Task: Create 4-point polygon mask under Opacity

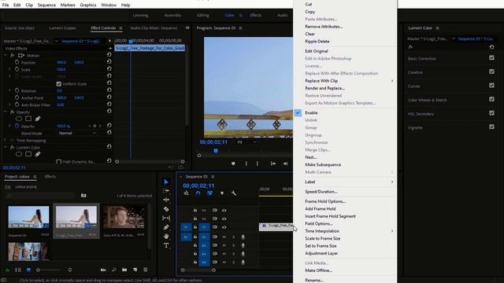Action: (28, 119)
